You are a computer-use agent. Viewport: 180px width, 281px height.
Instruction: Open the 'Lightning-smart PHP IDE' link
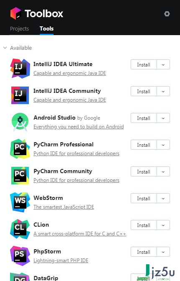[61, 261]
